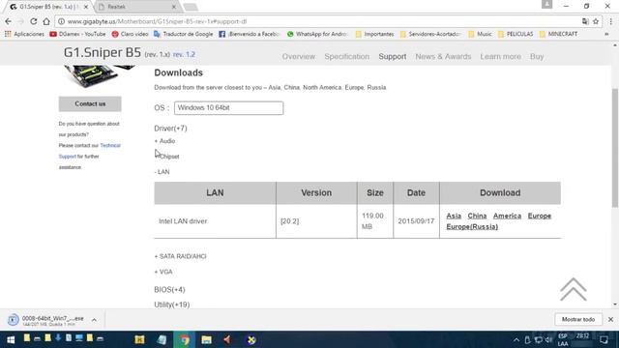This screenshot has width=619, height=348.
Task: Download LAN driver from Europe server
Action: (540, 216)
